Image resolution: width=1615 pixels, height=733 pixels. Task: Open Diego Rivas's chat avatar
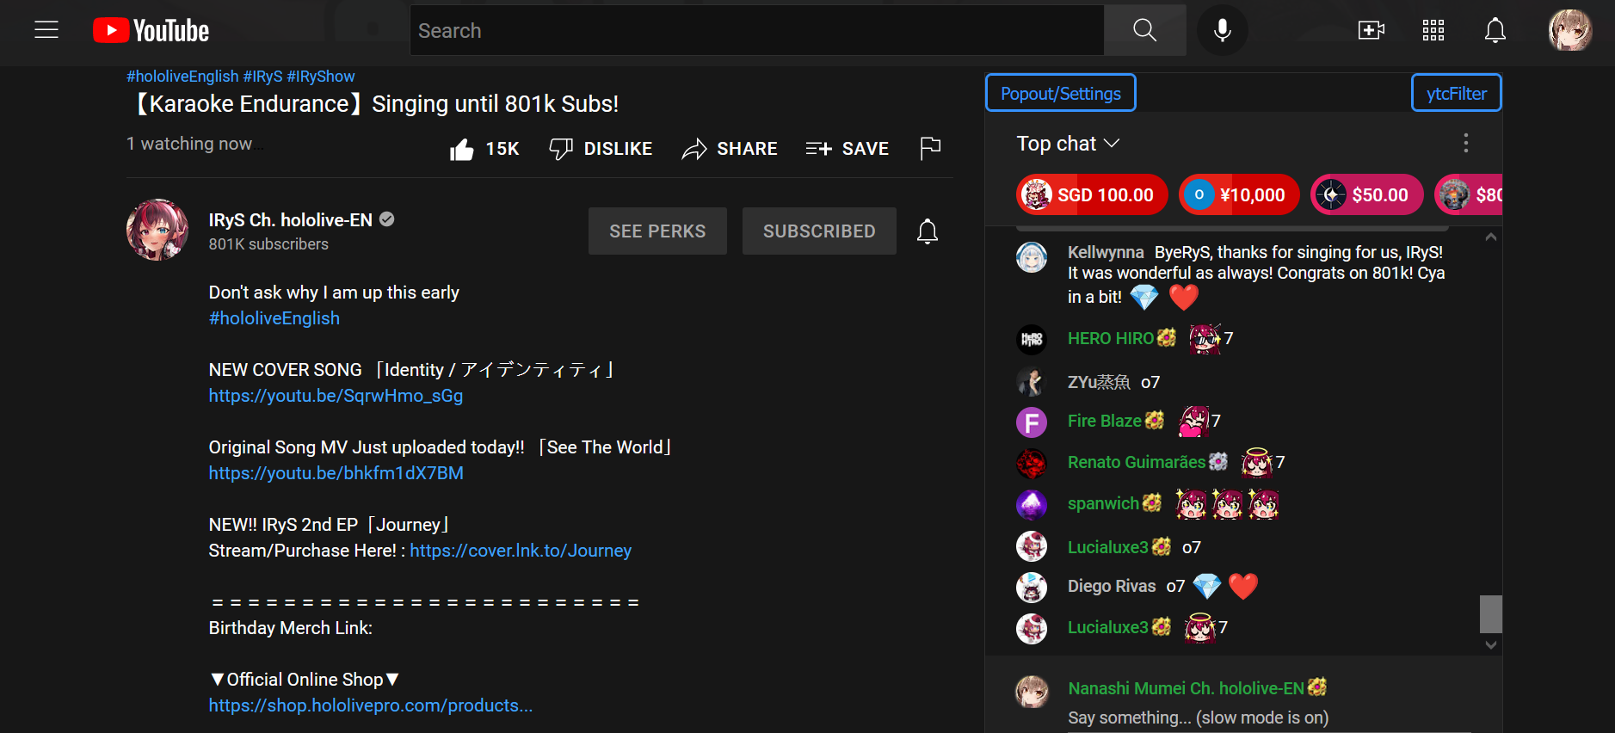coord(1032,588)
